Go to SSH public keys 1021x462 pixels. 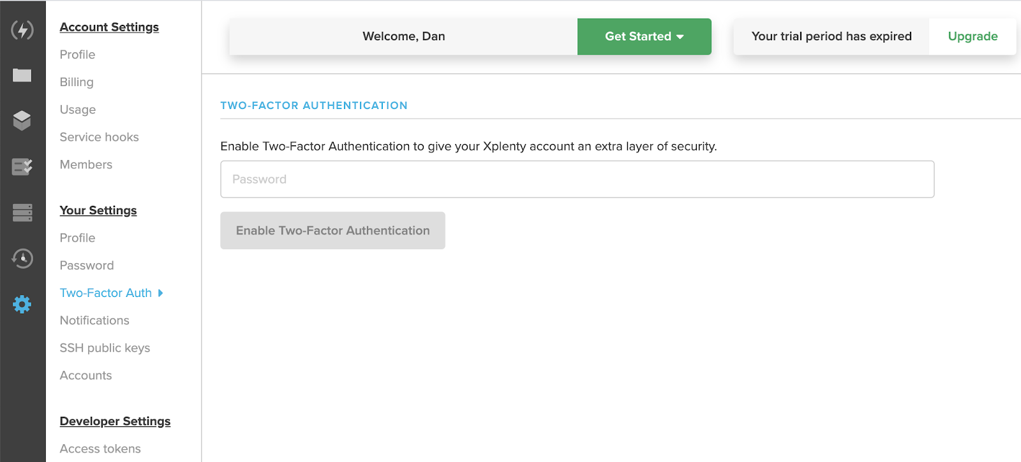tap(105, 348)
